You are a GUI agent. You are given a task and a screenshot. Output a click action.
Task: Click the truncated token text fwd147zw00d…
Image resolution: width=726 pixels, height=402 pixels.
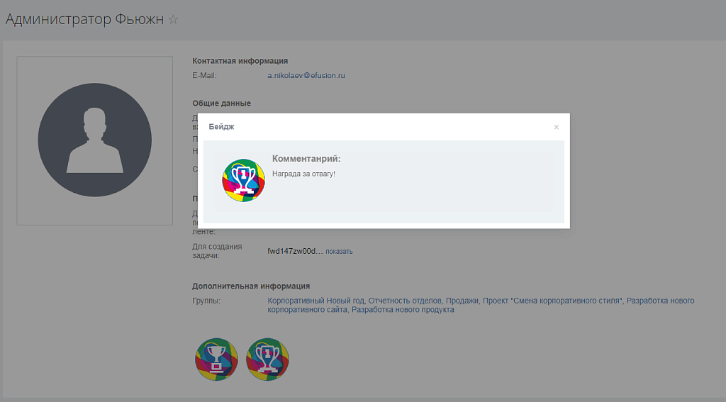(x=295, y=251)
